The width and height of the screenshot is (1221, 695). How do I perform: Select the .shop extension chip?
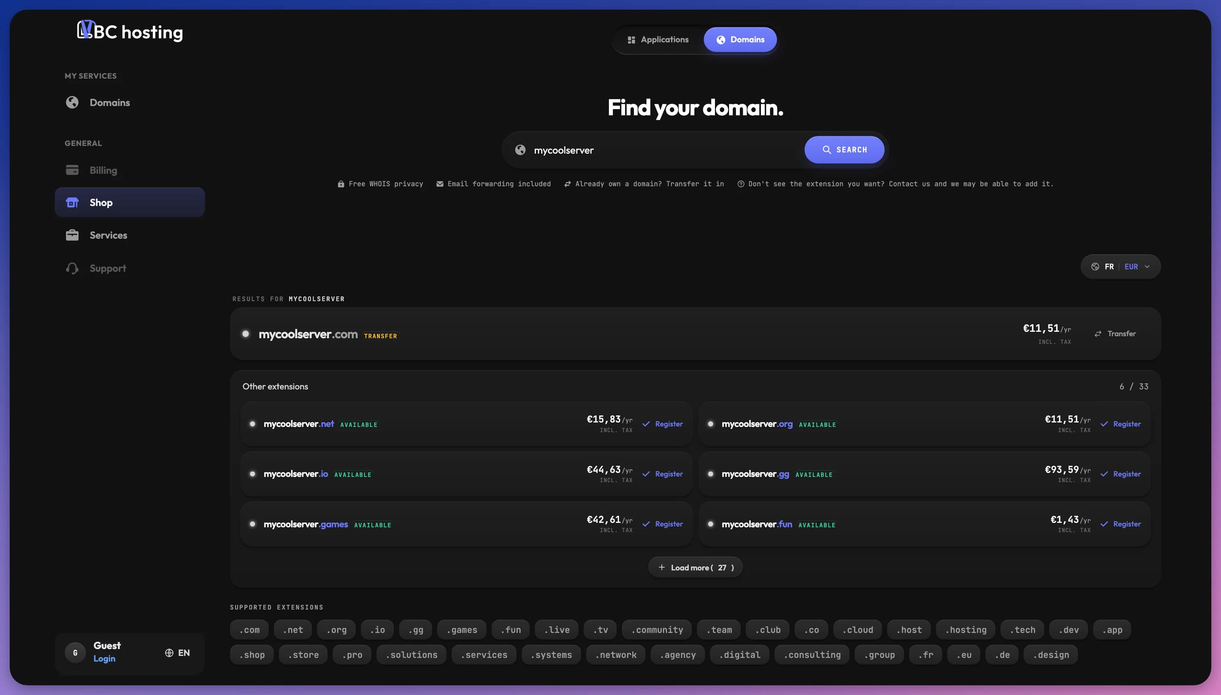252,655
